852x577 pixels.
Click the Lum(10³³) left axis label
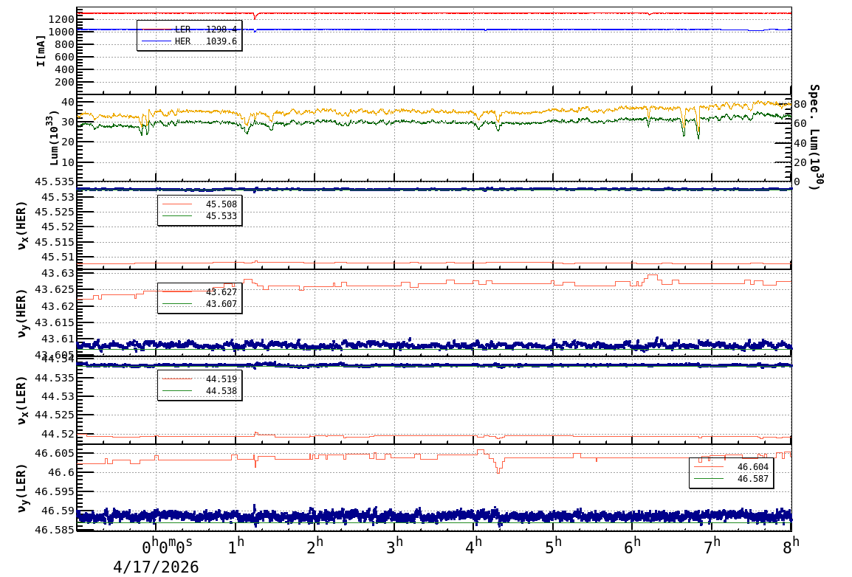tap(55, 137)
